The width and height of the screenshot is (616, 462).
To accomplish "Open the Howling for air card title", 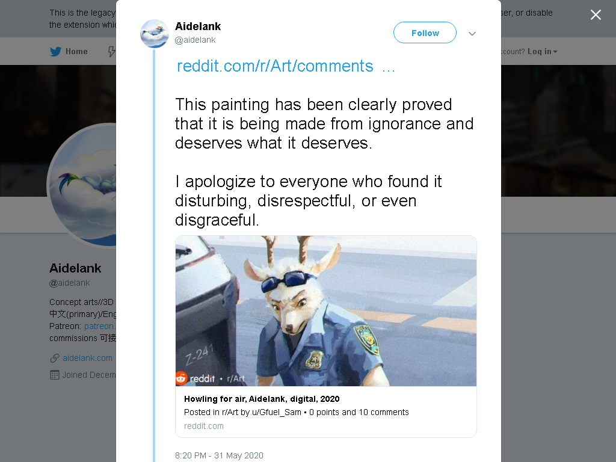I will 262,399.
